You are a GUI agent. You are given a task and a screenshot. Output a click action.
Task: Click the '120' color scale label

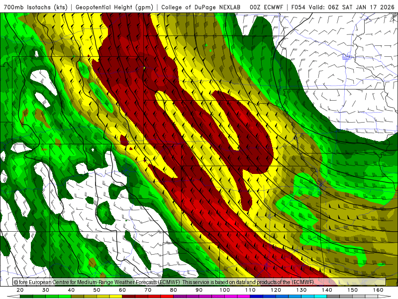click(276, 290)
